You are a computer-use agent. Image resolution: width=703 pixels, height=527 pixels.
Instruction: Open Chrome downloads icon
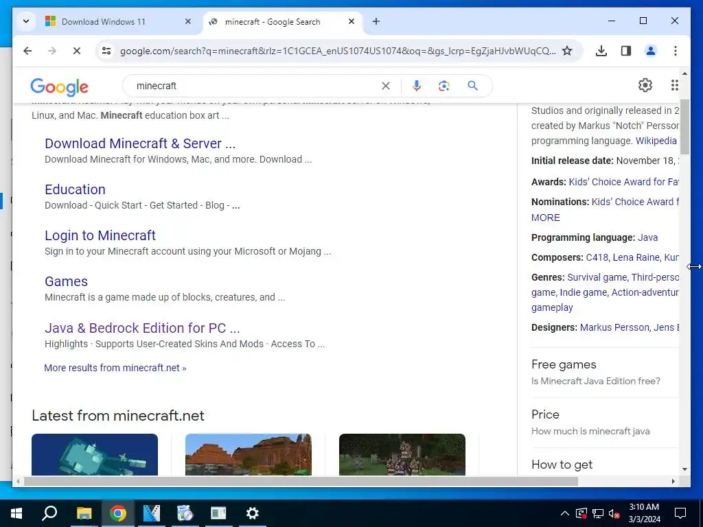(x=601, y=51)
